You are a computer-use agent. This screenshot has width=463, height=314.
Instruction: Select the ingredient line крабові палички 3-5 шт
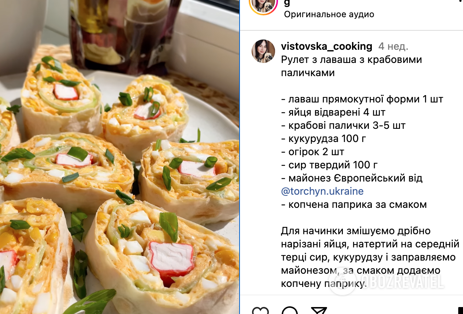click(x=343, y=125)
